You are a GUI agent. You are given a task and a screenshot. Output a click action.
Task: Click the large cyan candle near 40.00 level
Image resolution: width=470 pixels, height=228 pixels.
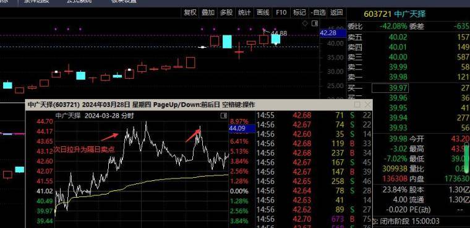pos(227,42)
